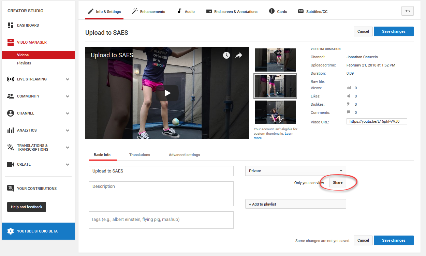Click the Channel person icon
This screenshot has height=256, width=426.
click(11, 113)
